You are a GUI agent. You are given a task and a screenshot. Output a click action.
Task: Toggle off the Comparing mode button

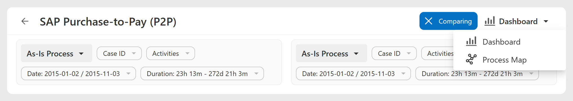click(x=448, y=21)
